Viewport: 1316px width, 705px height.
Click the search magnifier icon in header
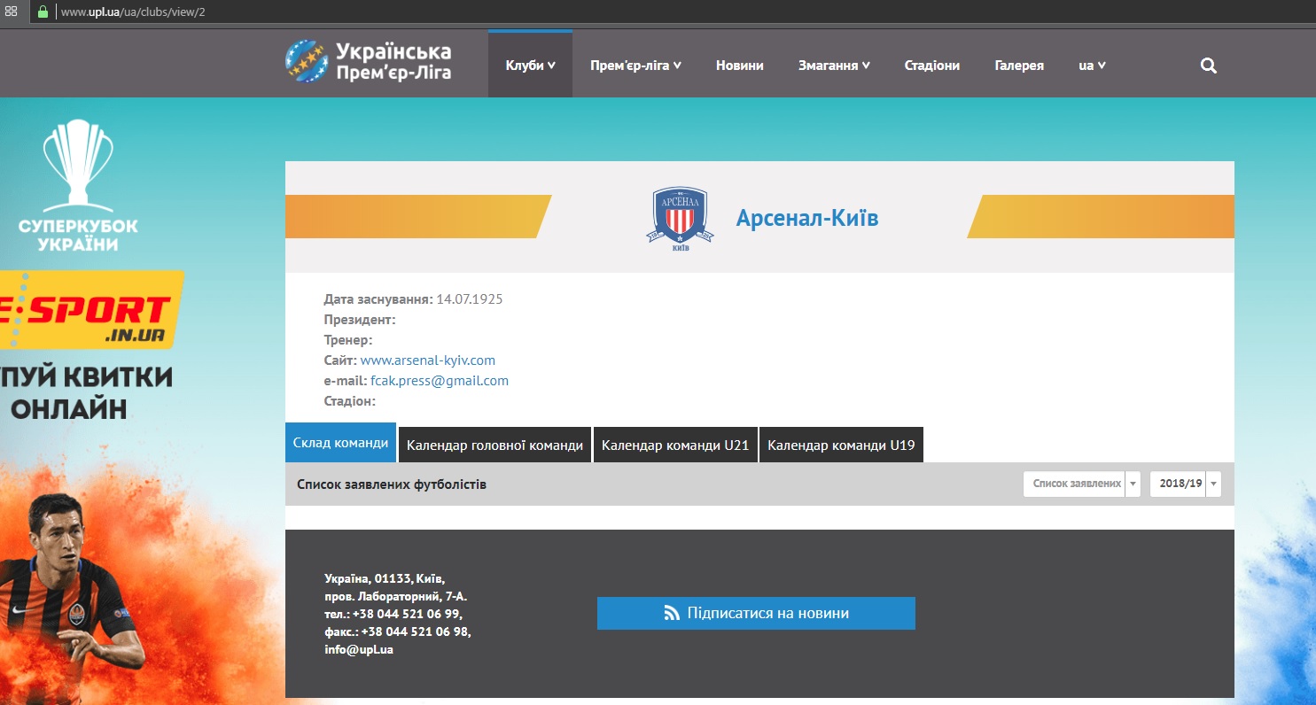pos(1208,66)
